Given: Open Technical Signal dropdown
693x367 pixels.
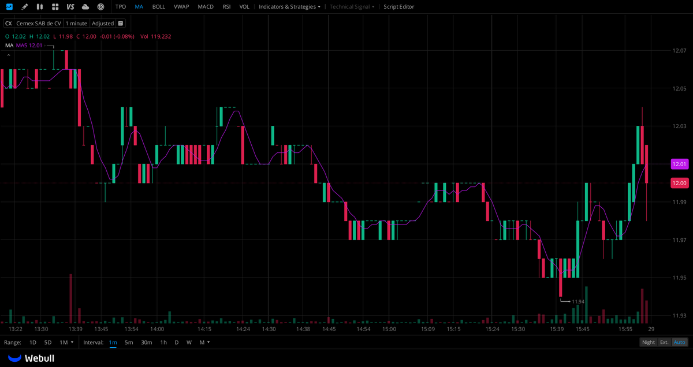Looking at the screenshot, I should click(352, 7).
